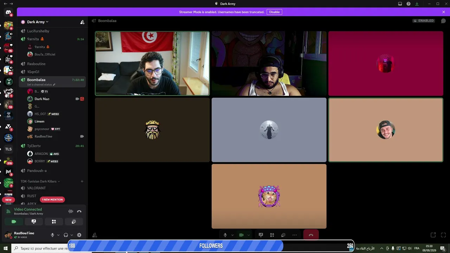This screenshot has height=253, width=450.
Task: Show hidden system tray icons
Action: (x=381, y=248)
